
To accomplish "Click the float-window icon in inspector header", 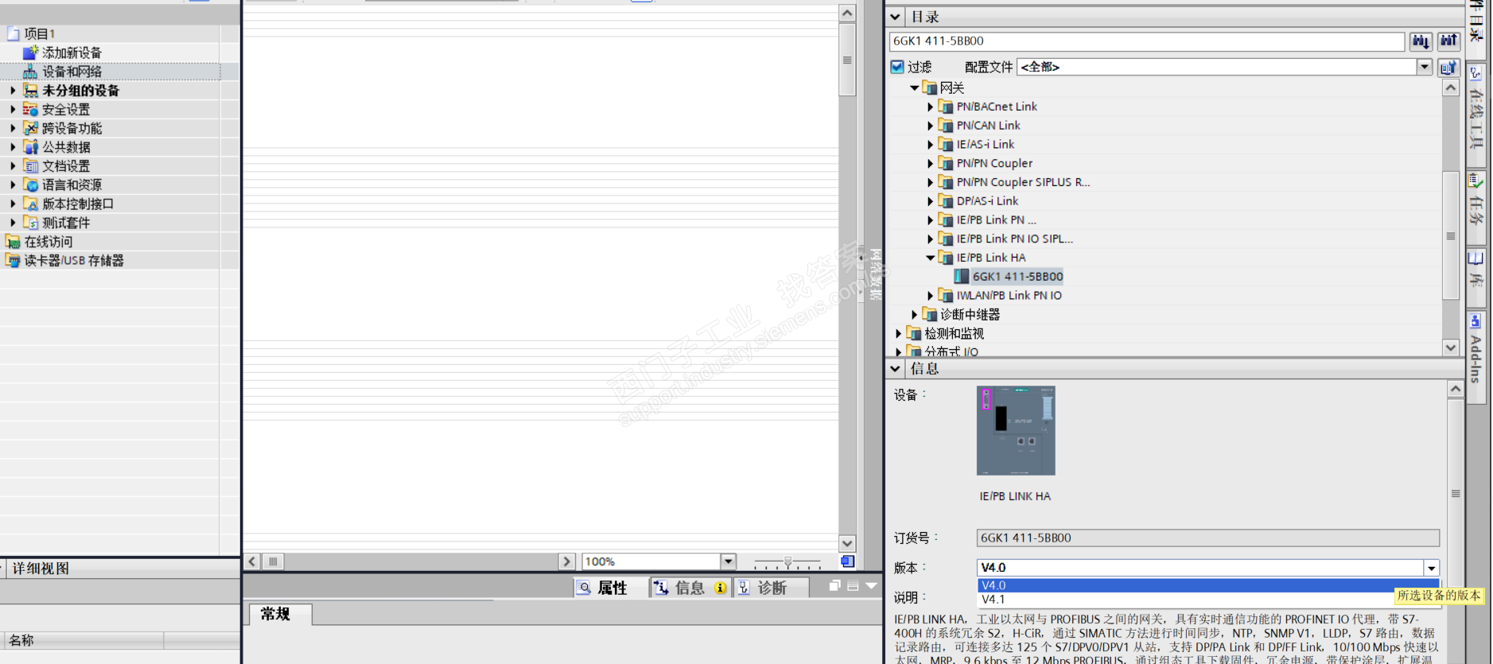I will point(834,586).
